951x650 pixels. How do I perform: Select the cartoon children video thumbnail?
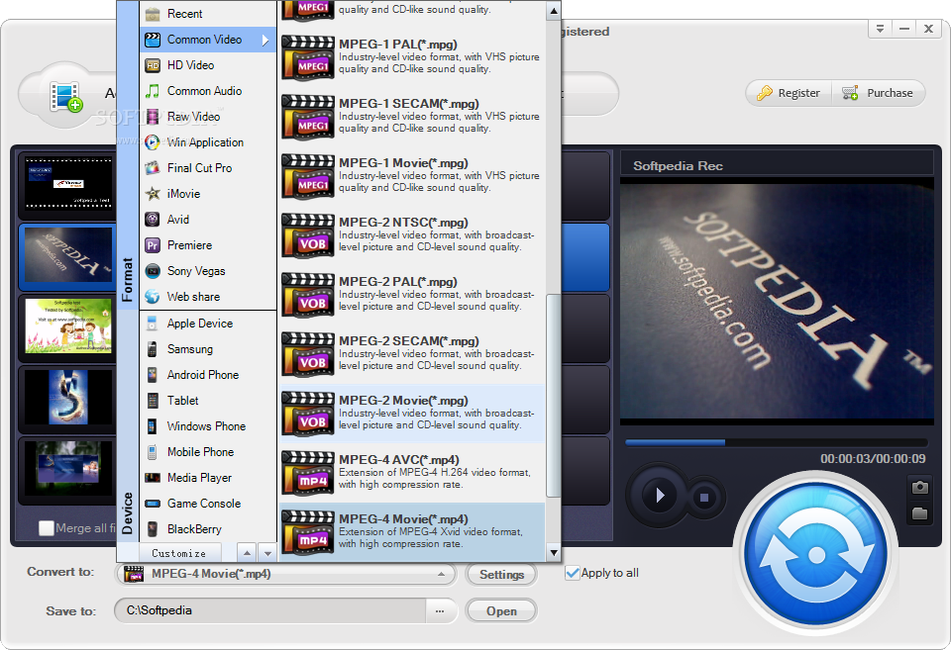tap(68, 325)
